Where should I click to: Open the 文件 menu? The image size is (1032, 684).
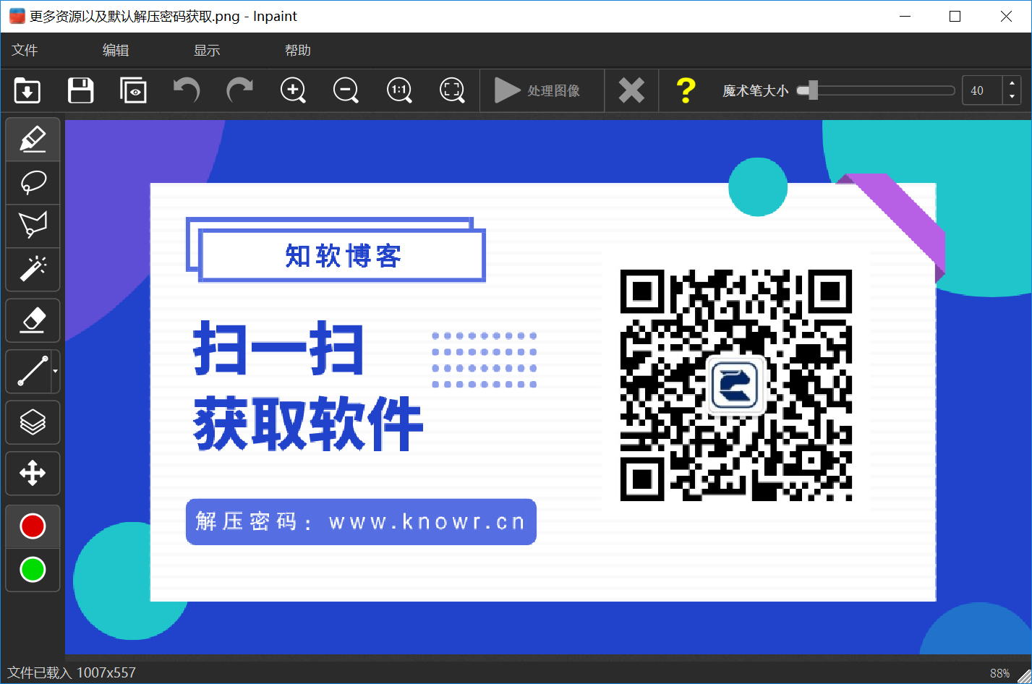25,50
